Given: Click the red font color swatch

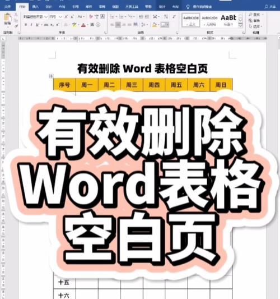Looking at the screenshot, I should click(x=83, y=25).
